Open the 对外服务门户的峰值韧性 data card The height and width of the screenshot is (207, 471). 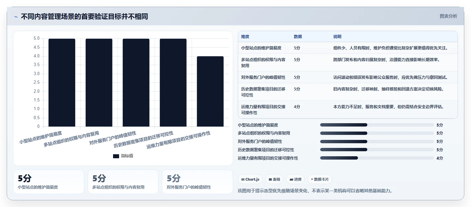pyautogui.click(x=197, y=182)
